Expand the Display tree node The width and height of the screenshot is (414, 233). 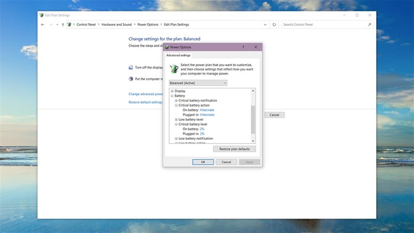pyautogui.click(x=172, y=91)
